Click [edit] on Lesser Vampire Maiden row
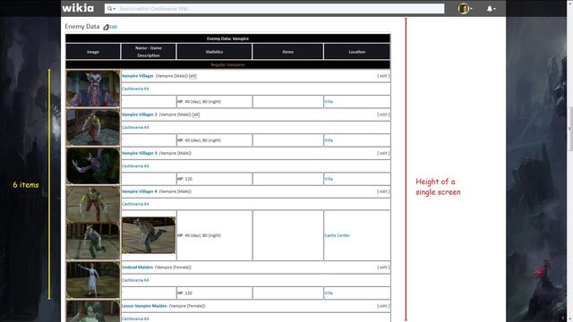This screenshot has height=322, width=573. click(x=383, y=306)
